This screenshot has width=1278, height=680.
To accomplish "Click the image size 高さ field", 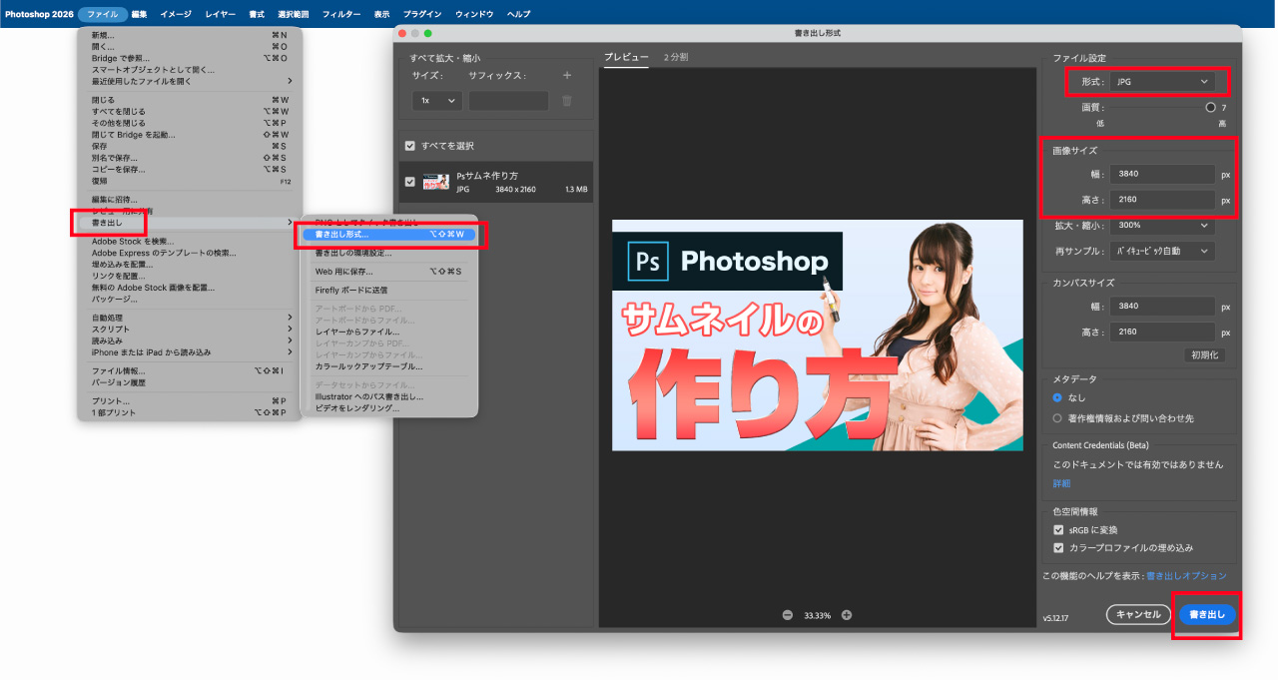I will click(1162, 200).
